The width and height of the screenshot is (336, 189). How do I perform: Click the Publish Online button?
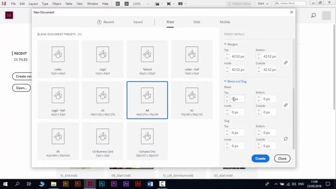click(239, 4)
